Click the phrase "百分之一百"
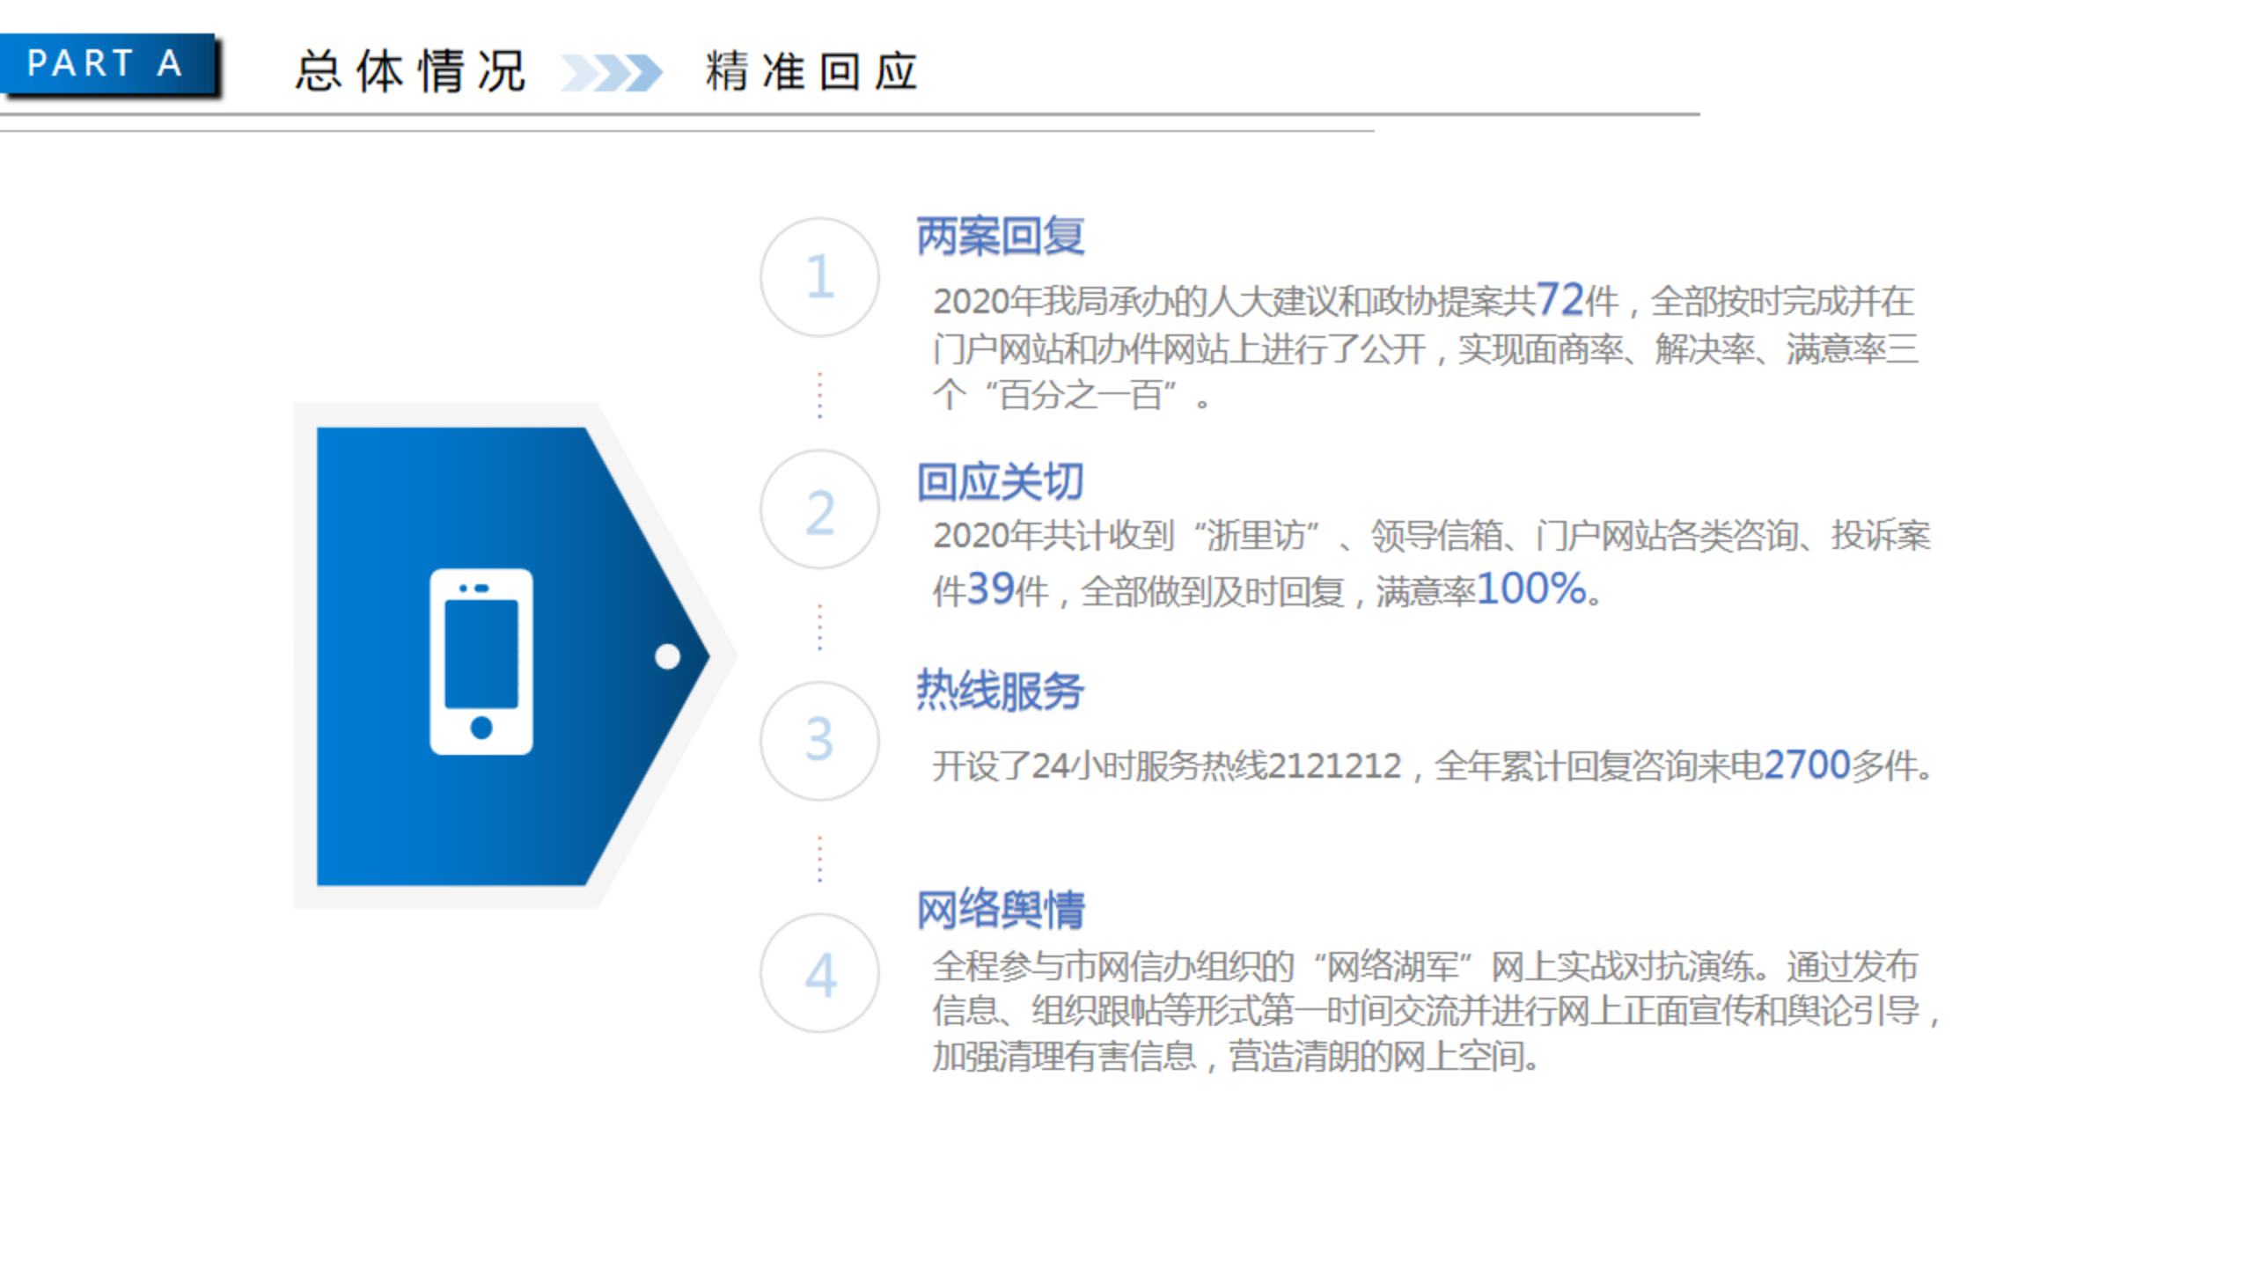Viewport: 2253px width, 1267px height. click(1082, 395)
